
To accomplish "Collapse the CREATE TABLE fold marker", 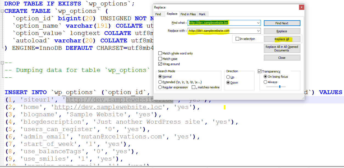I will pos(2,11).
